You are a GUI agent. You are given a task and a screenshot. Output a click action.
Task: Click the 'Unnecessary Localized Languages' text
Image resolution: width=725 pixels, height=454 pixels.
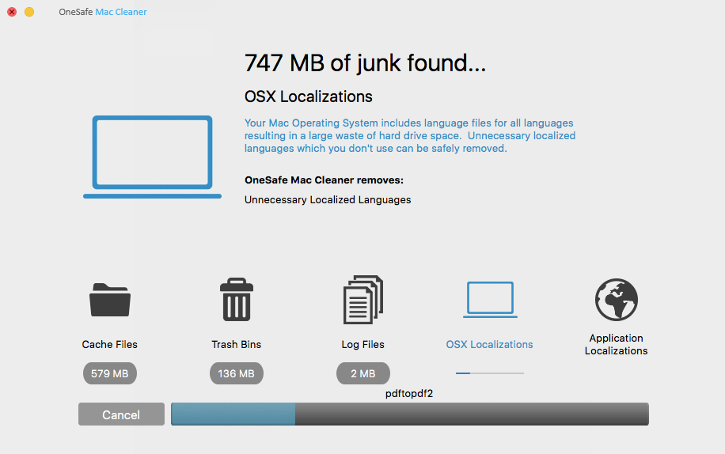point(328,200)
